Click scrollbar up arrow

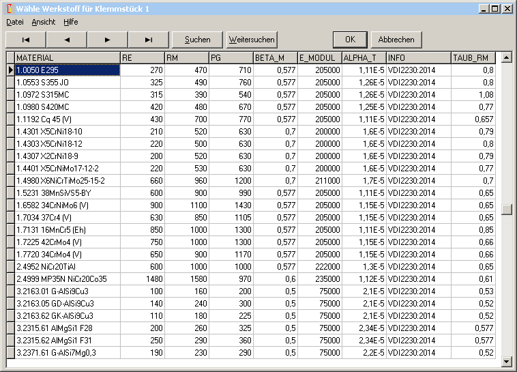[x=506, y=57]
